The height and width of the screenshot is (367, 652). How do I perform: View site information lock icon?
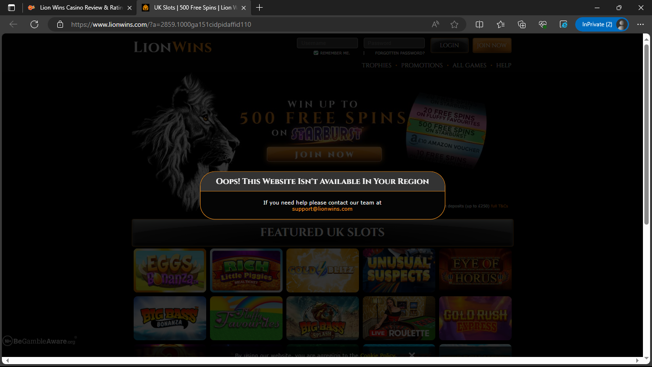(60, 24)
